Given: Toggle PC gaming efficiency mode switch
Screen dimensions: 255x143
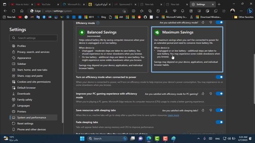Looking at the screenshot, I should pos(220,94).
